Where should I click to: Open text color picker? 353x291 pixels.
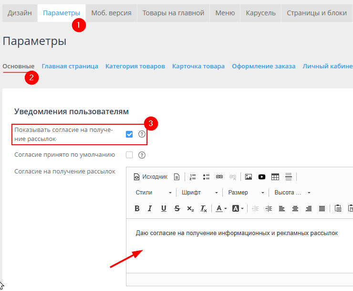click(221, 208)
